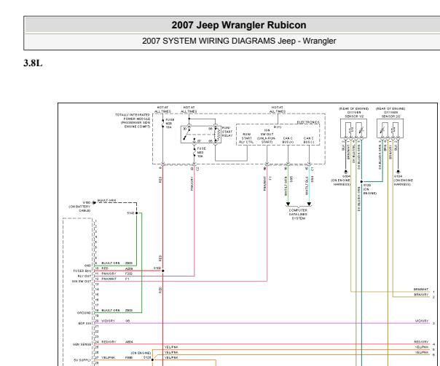Click the '2007 Jeep Wrangler Rubicon' title
This screenshot has width=440, height=366.
(x=239, y=25)
